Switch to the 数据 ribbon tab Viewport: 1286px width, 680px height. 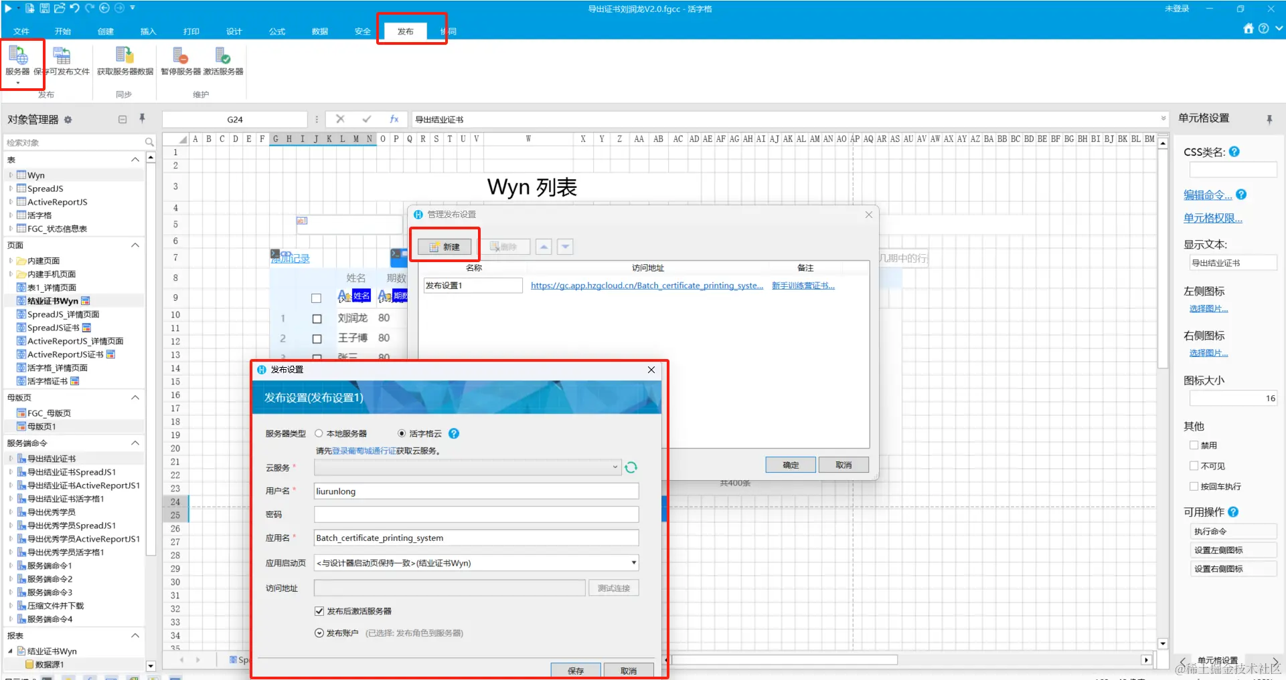(320, 31)
